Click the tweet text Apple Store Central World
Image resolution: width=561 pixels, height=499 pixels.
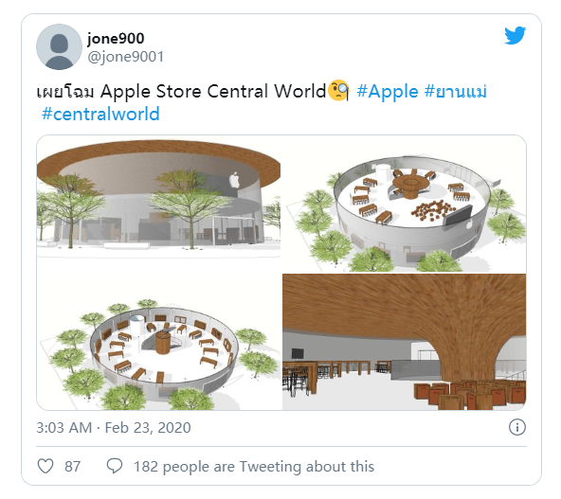pyautogui.click(x=213, y=91)
